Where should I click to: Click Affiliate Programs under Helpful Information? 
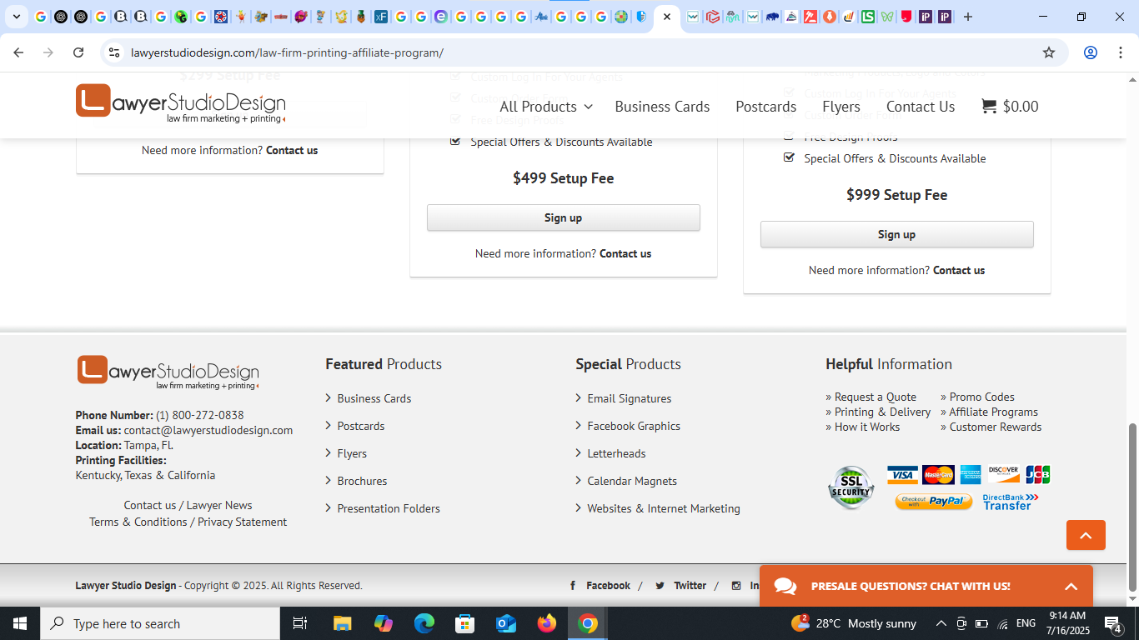pyautogui.click(x=994, y=412)
